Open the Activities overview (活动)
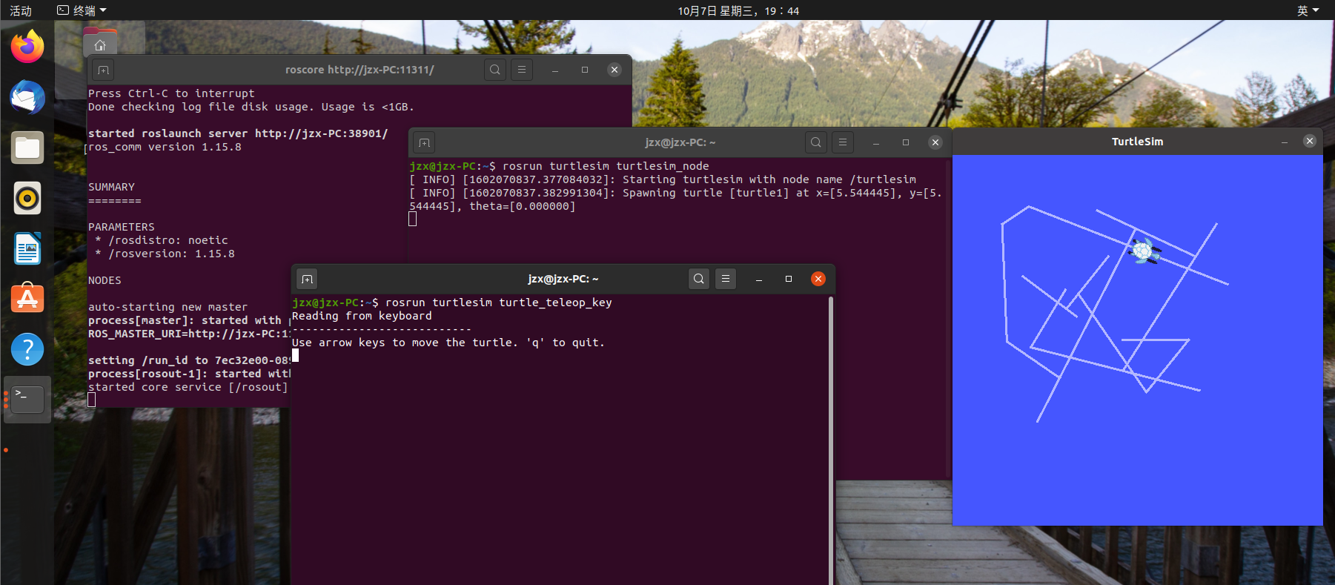 point(21,10)
